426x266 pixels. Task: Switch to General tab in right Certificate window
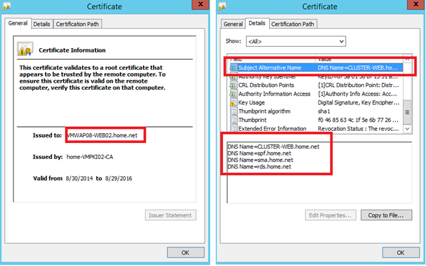(233, 24)
